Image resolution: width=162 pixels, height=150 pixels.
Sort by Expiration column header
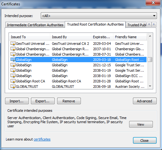pos(102,37)
